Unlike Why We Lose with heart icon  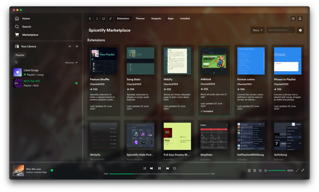click(x=52, y=171)
